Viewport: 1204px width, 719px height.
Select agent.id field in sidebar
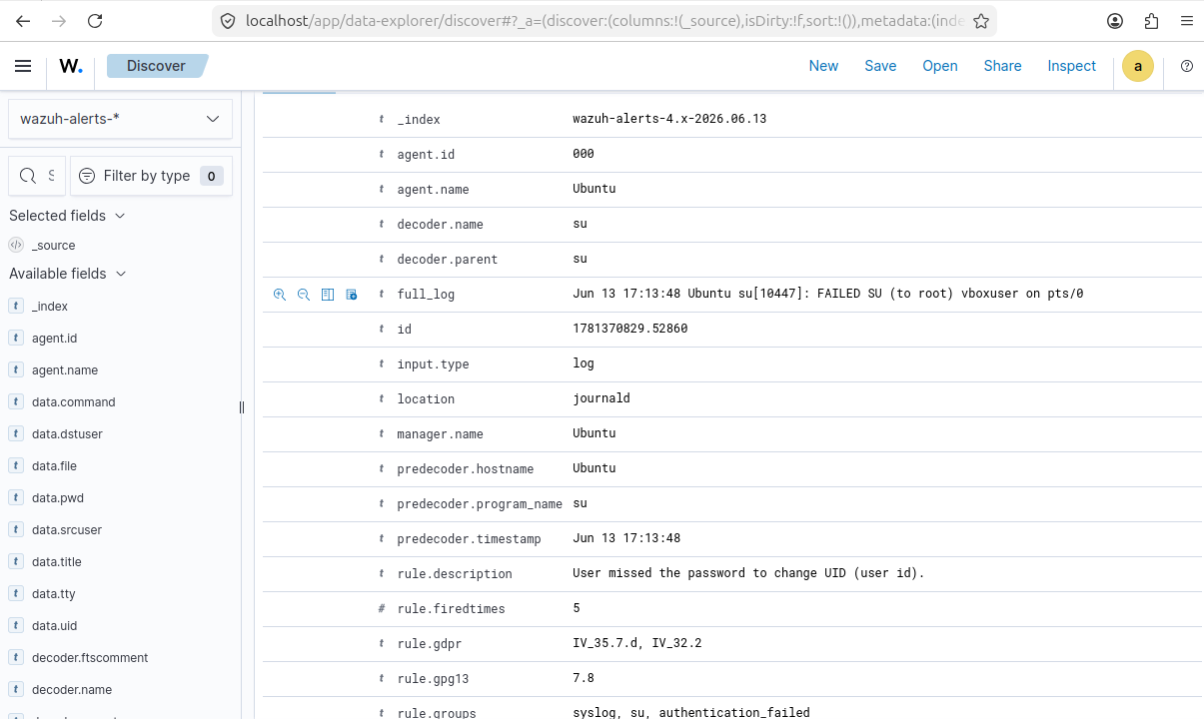(54, 339)
